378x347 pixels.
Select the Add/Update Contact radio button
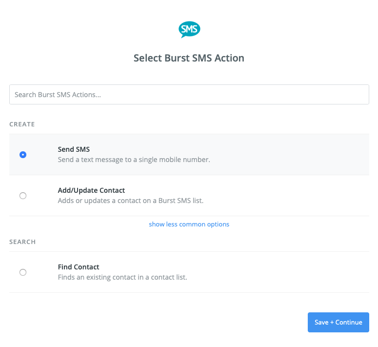click(x=23, y=196)
